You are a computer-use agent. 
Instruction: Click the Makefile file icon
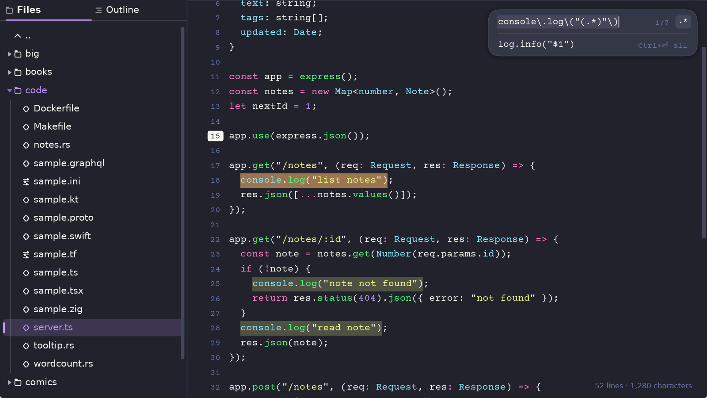click(26, 126)
